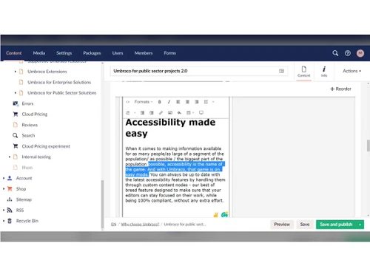Screen dimensions: 370x277
Task: Expand Umbraco for Public Sector Solutions node
Action: tap(16, 93)
